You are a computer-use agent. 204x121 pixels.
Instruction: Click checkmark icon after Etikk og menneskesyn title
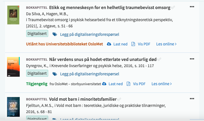pyautogui.click(x=173, y=8)
